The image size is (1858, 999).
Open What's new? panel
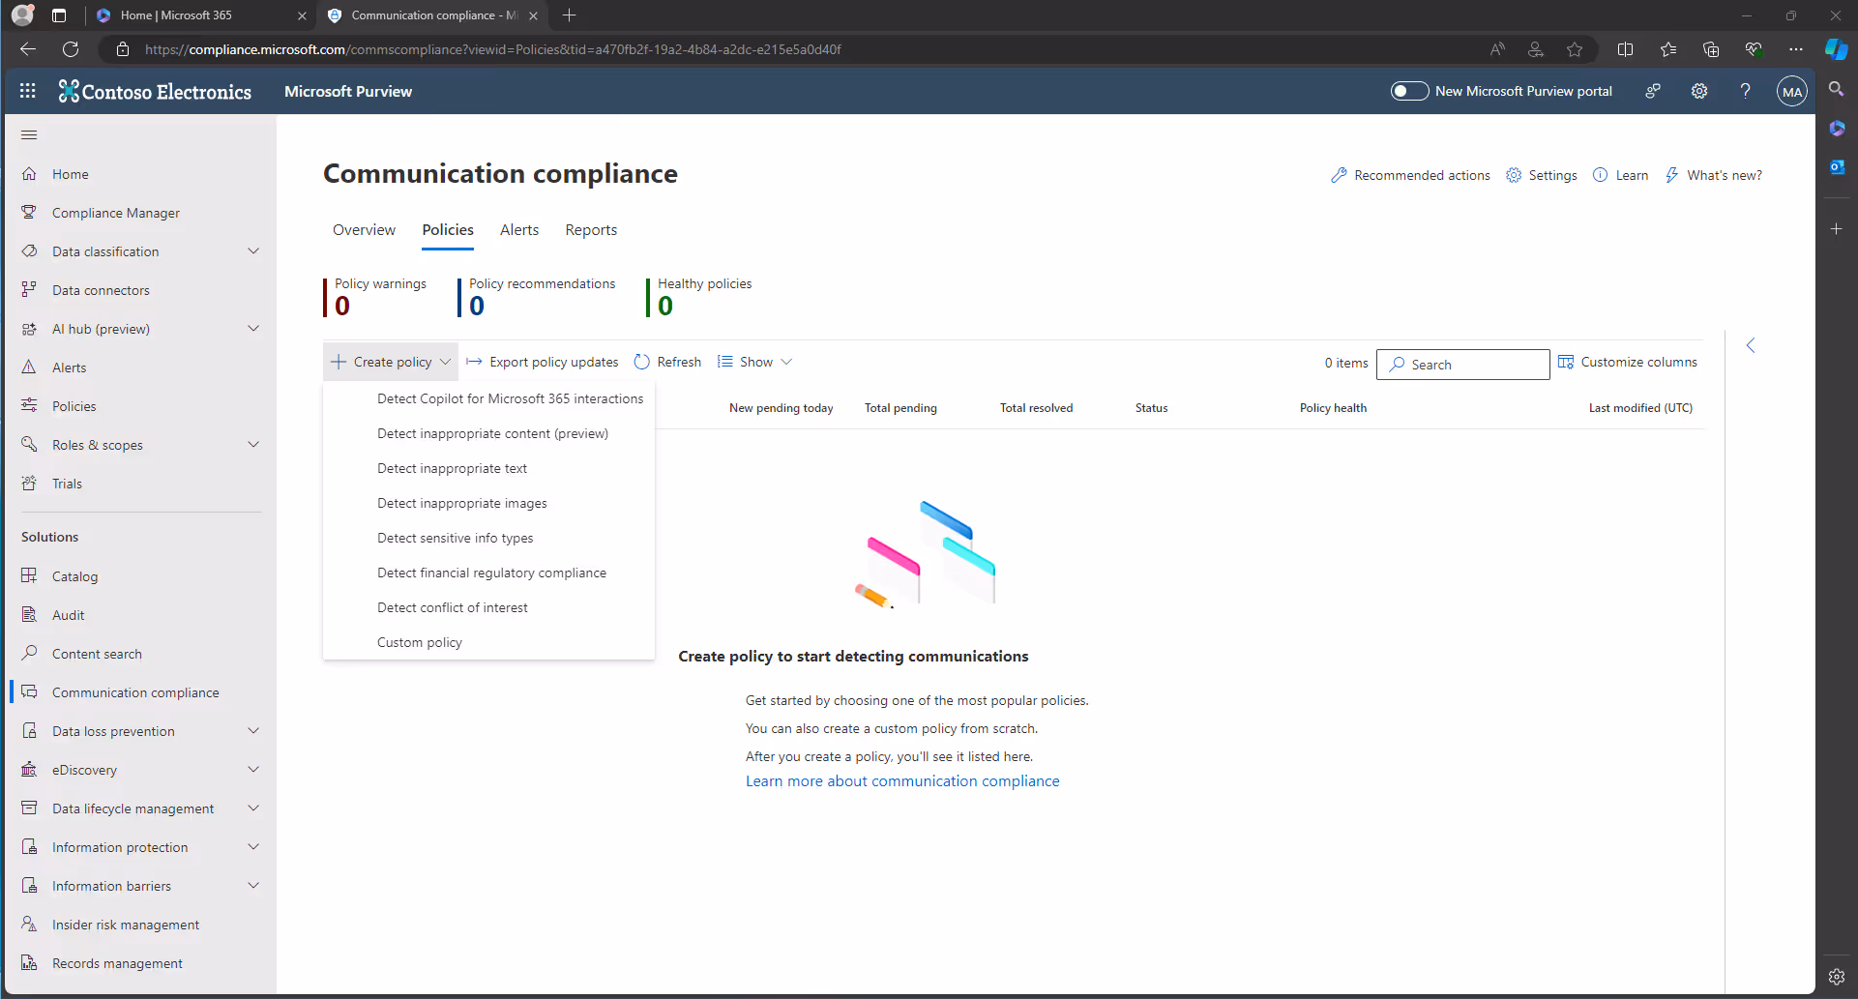1713,175
